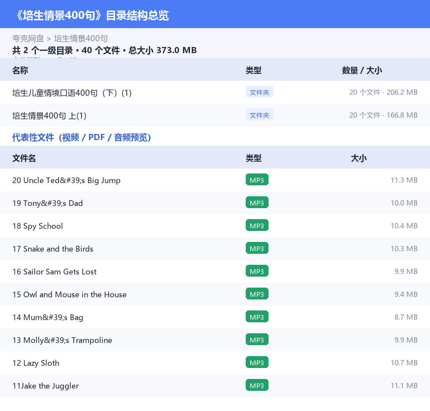
Task: Click 20 个文件 · 206.2 MB text
Action: tap(383, 92)
